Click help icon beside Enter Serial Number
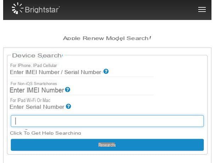This screenshot has height=163, width=216. point(68,106)
